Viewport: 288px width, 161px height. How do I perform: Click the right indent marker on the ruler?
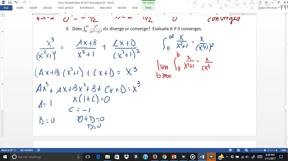coord(230,15)
